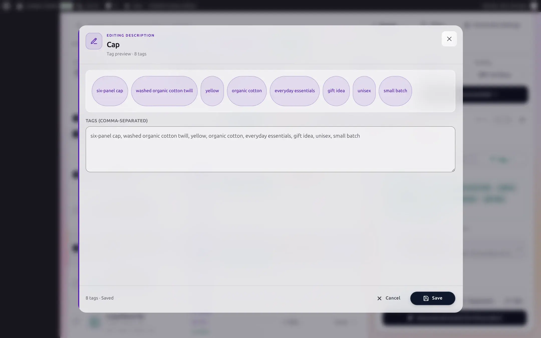The width and height of the screenshot is (541, 338).
Task: Save the tag changes
Action: pyautogui.click(x=433, y=298)
